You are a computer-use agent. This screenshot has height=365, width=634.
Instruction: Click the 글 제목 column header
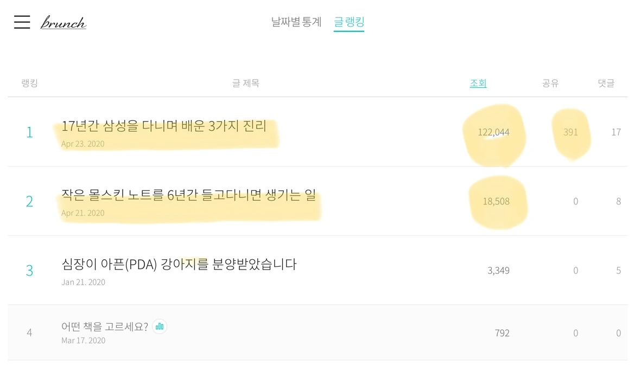245,84
